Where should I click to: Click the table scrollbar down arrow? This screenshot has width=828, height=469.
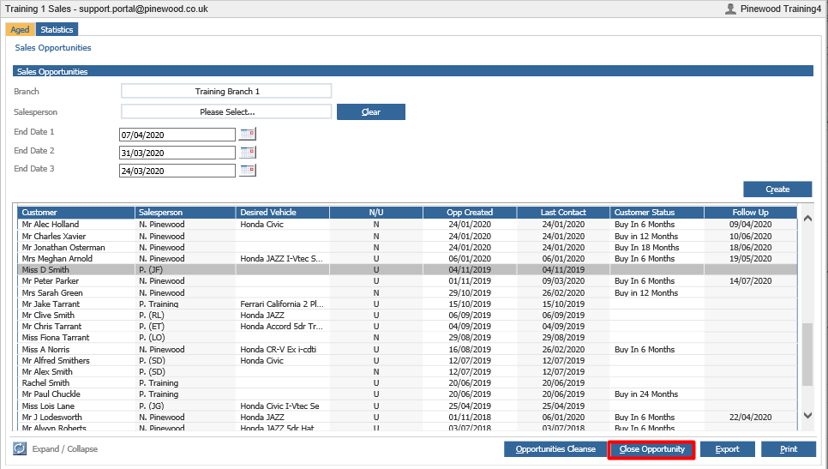[807, 415]
